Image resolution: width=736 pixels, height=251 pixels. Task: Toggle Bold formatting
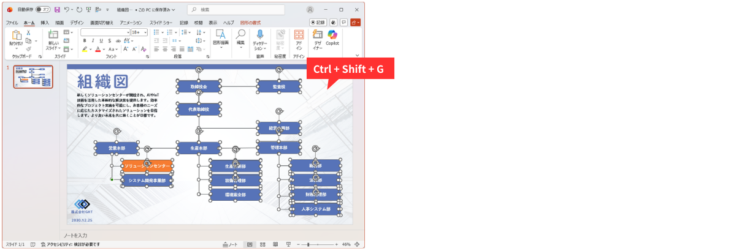coord(85,40)
